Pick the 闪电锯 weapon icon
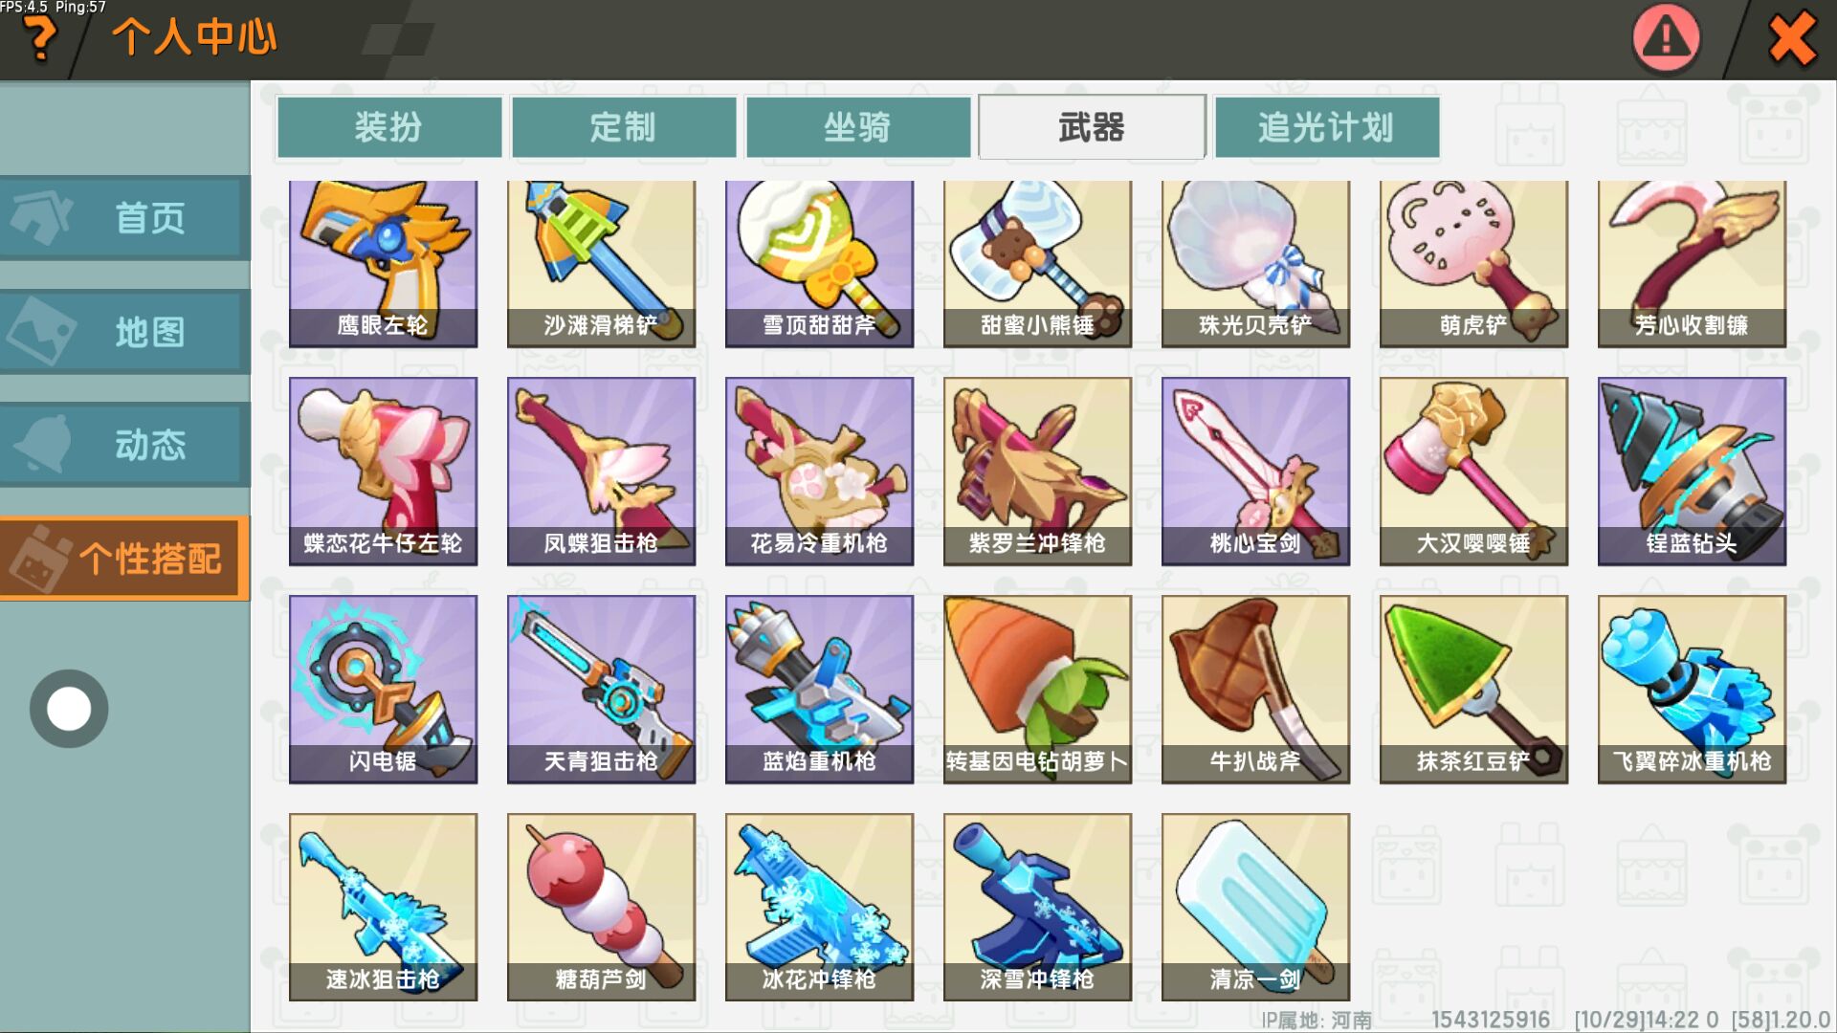The width and height of the screenshot is (1837, 1033). [x=383, y=690]
